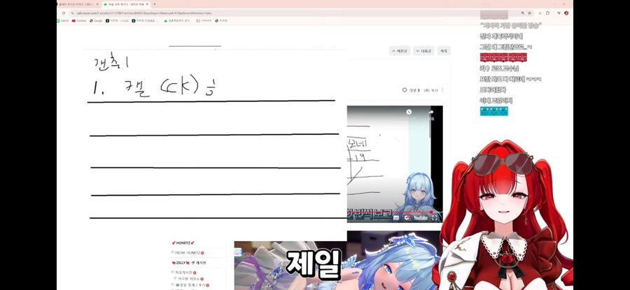Open the FROM. HONEYZ board
Screen dimensions: 630x290
186,252
